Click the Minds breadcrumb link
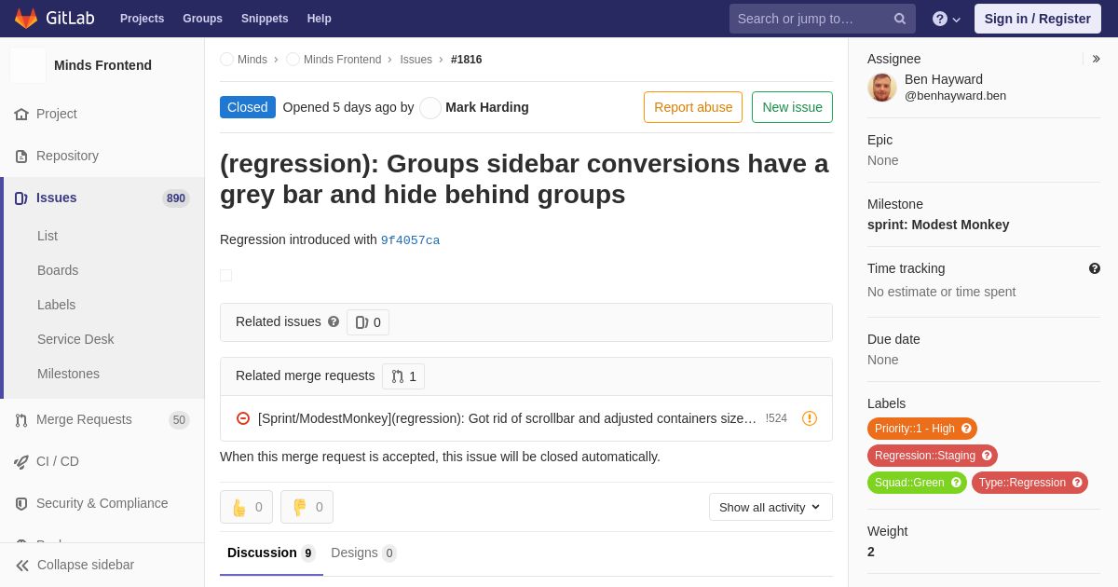Screen dimensions: 1118x587 (252, 60)
